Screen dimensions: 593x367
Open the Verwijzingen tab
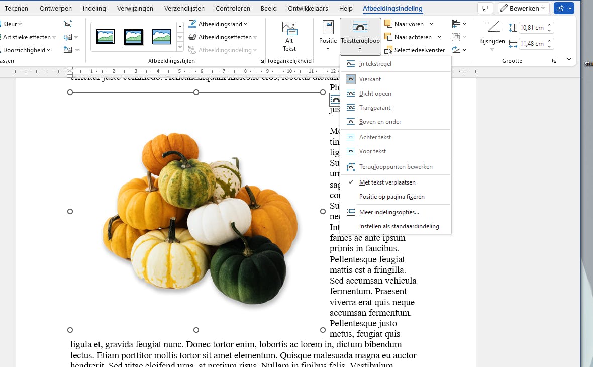135,8
